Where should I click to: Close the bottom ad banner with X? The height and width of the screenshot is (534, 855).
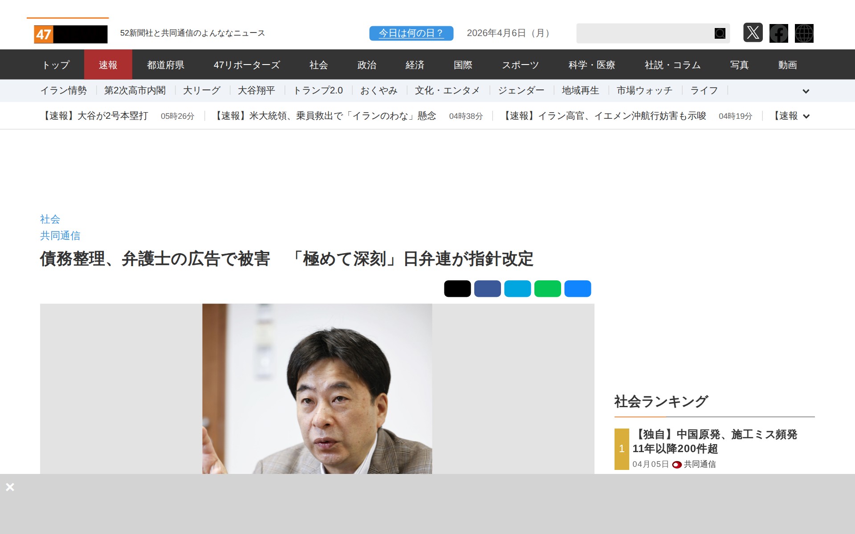tap(10, 487)
